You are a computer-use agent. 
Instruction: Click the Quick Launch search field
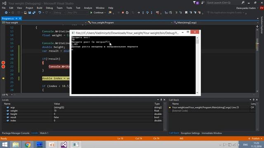point(223,3)
